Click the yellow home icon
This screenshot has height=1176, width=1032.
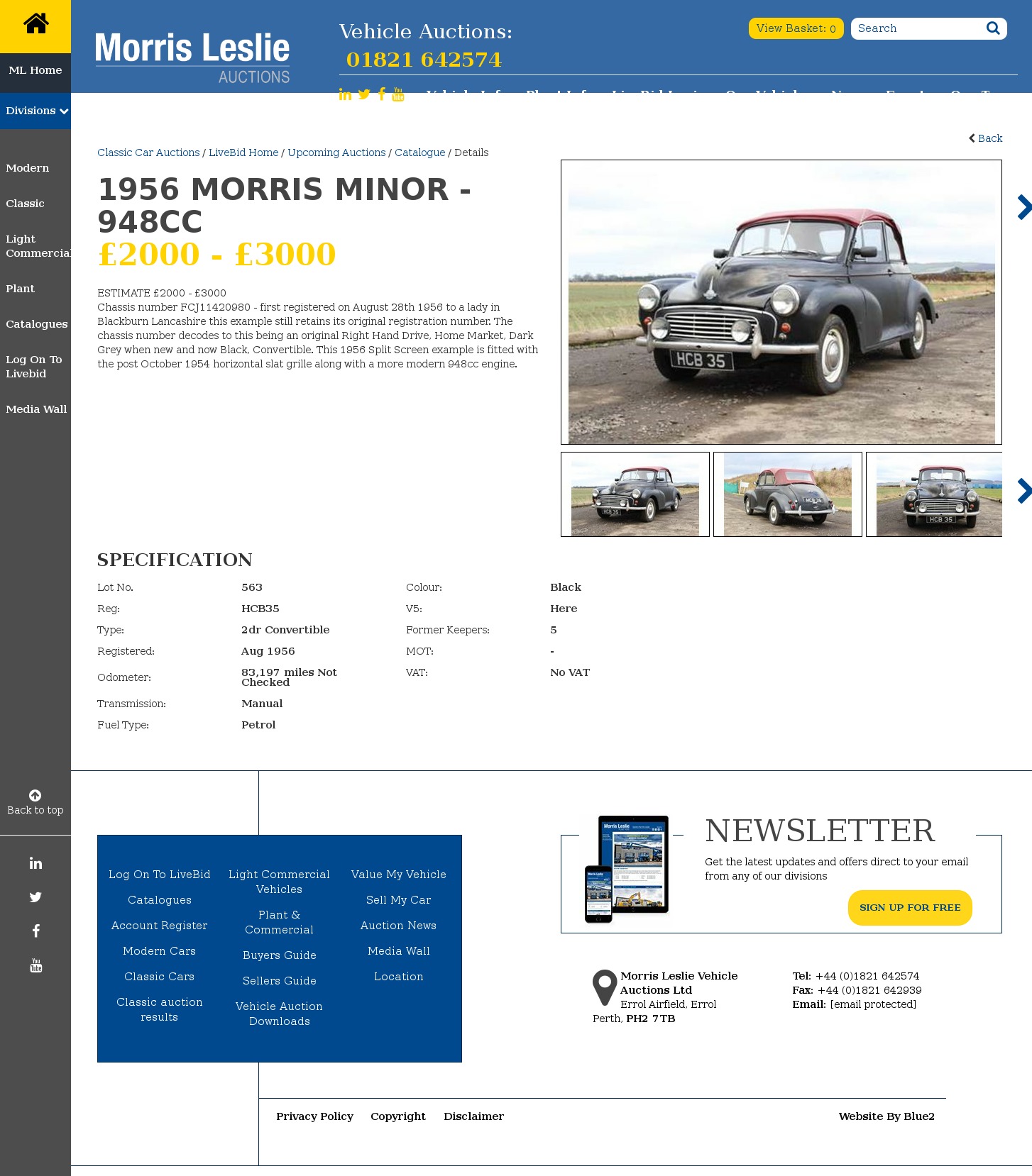pos(35,23)
